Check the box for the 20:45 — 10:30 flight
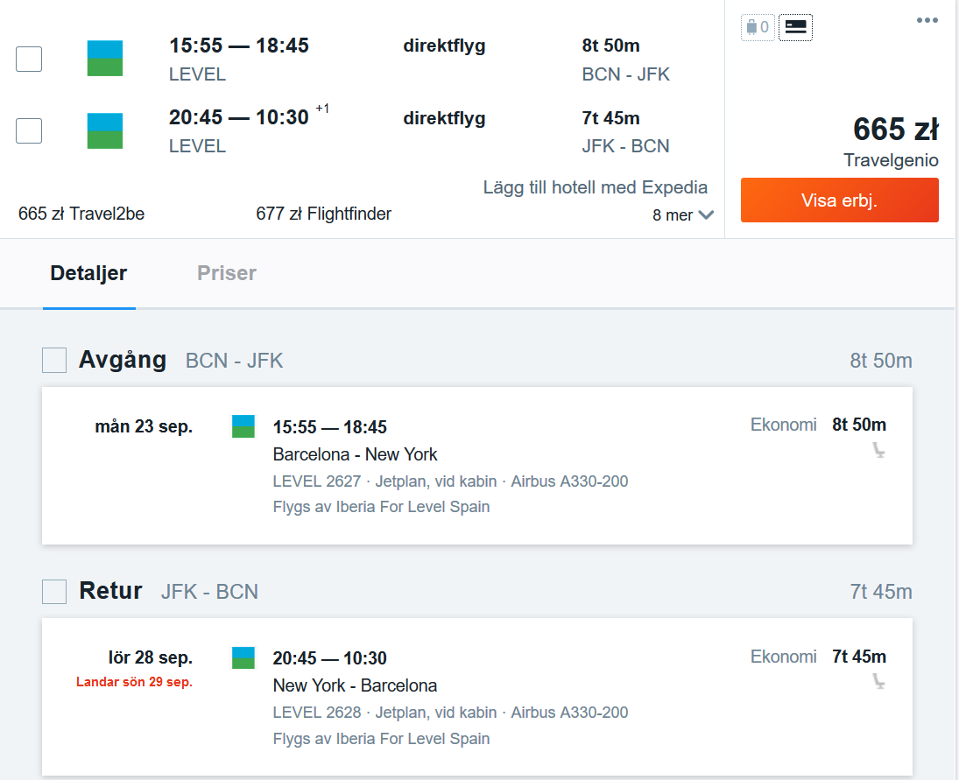959x780 pixels. (x=29, y=130)
